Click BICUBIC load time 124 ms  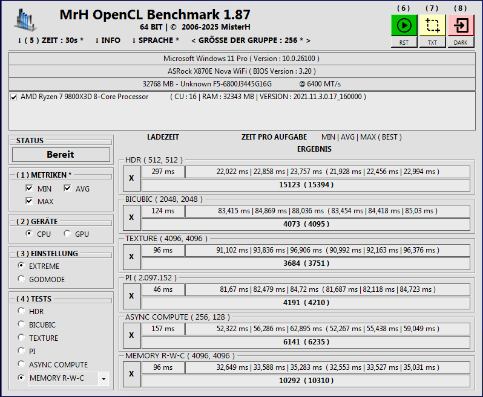[x=163, y=211]
